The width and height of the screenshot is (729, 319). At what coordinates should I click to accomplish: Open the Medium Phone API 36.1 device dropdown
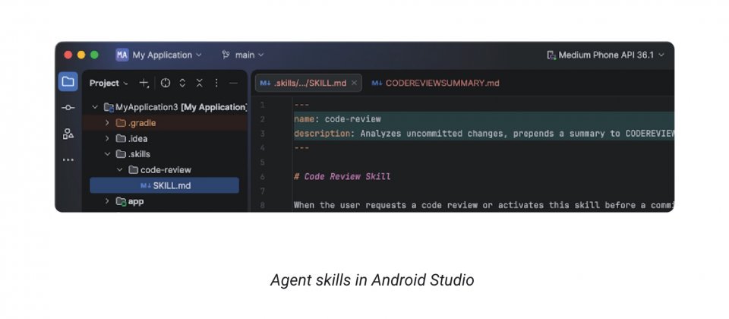click(605, 55)
